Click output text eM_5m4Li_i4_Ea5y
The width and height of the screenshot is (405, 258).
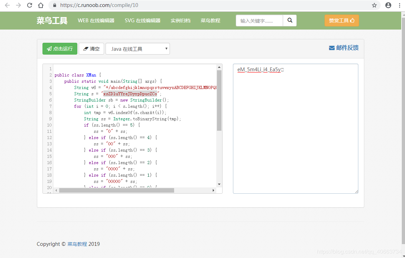(259, 70)
